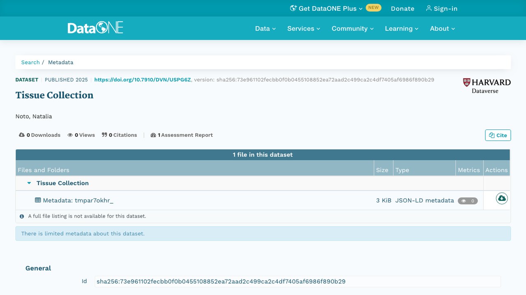Open the About dropdown menu
526x295 pixels.
pyautogui.click(x=443, y=28)
